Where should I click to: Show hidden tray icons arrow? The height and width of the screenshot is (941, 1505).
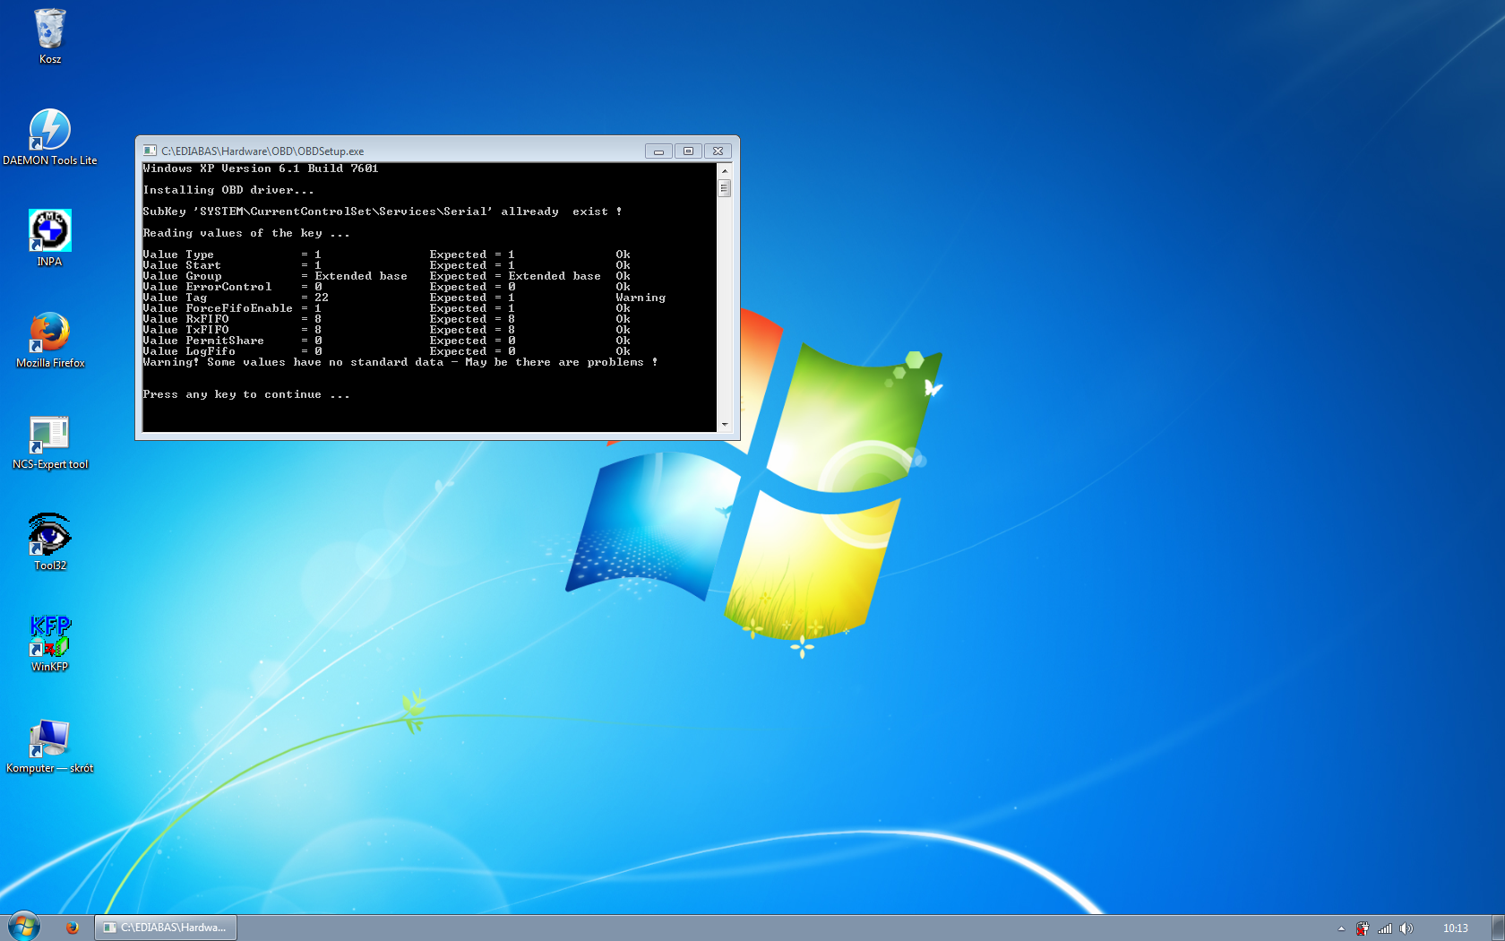tap(1341, 928)
